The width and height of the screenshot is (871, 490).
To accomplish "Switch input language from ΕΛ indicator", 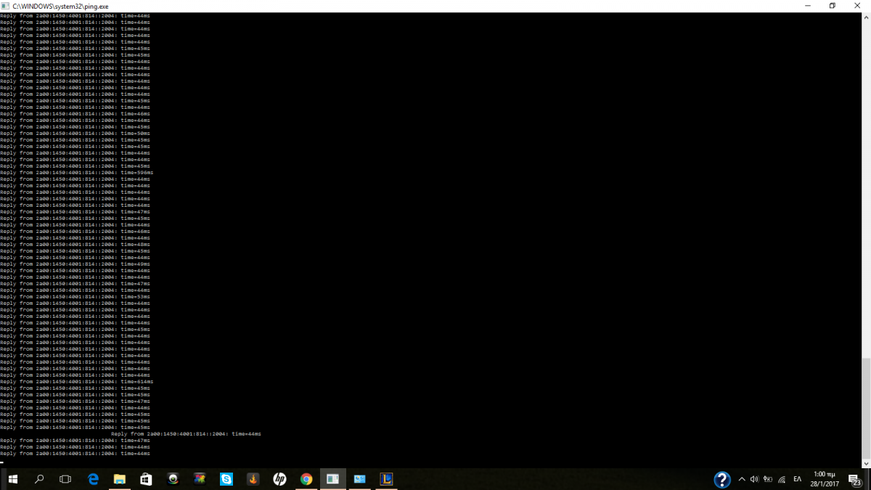I will tap(798, 479).
